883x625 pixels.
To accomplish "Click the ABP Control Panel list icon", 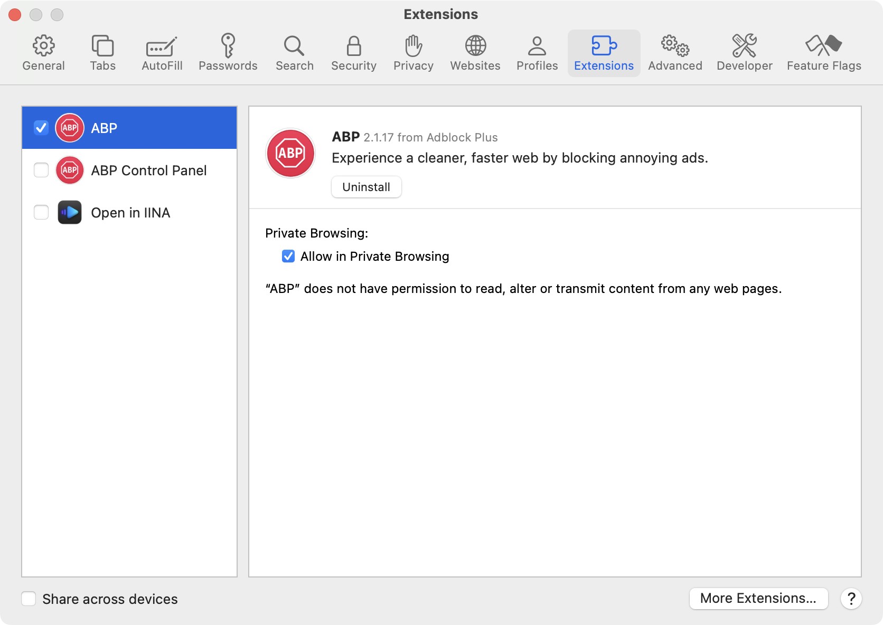I will (x=70, y=170).
